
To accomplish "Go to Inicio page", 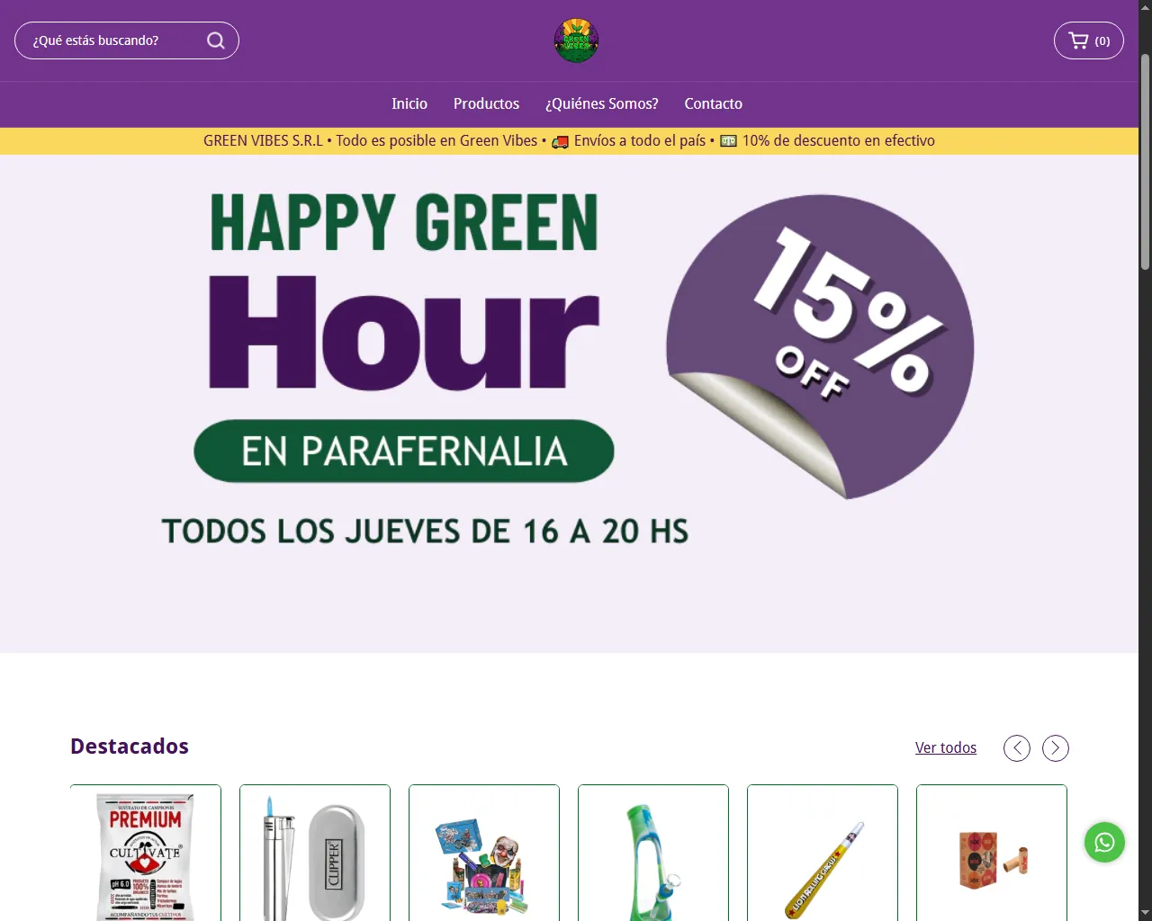I will [409, 103].
